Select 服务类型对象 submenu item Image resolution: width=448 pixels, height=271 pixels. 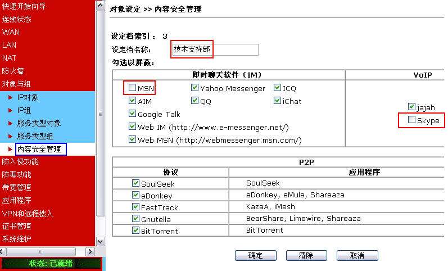39,123
